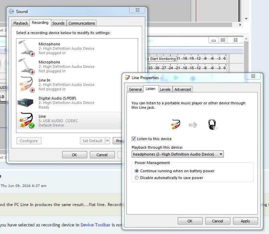Screen dimensions: 269x234
Task: Click OK in Line Properties dialog
Action: [x=190, y=221]
